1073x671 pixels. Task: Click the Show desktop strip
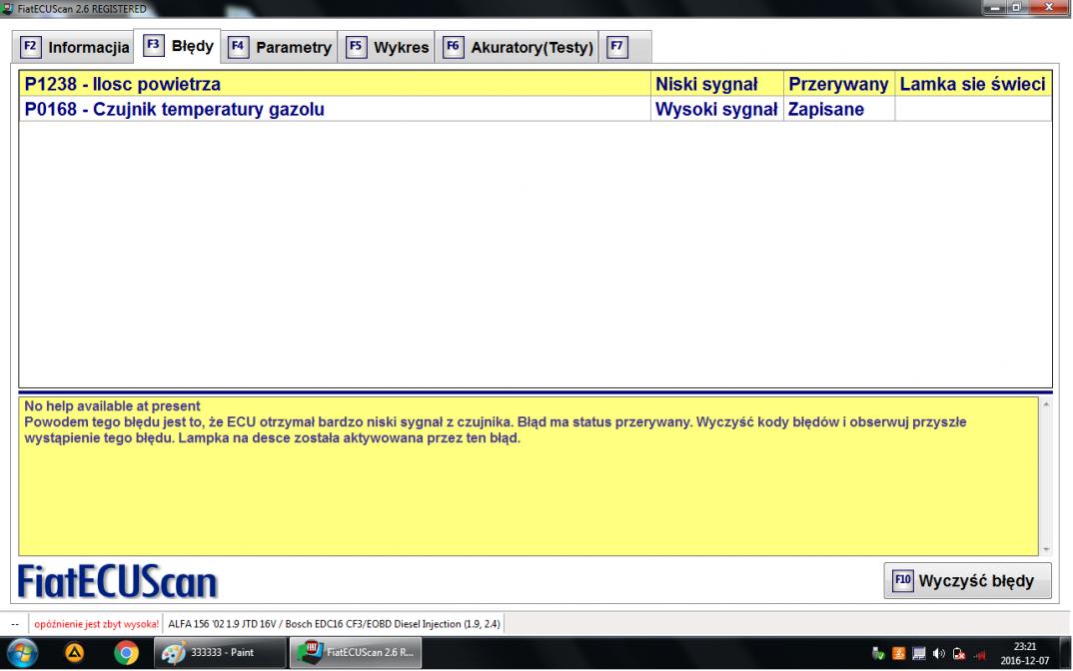tap(1065, 653)
